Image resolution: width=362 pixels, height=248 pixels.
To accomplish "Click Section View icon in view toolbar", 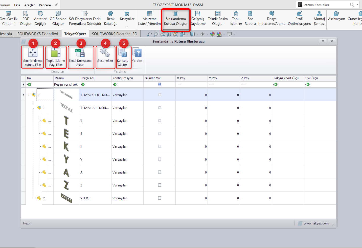I will click(169, 34).
